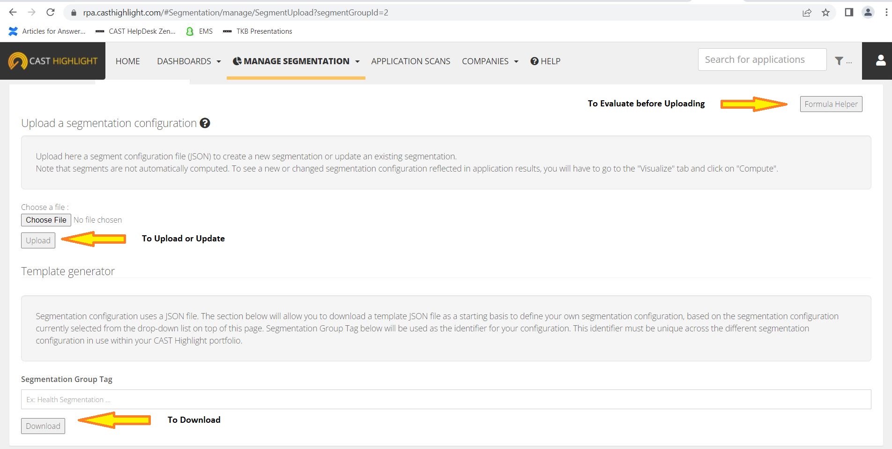Expand the Manage Segmentation dropdown
The height and width of the screenshot is (449, 892).
296,61
